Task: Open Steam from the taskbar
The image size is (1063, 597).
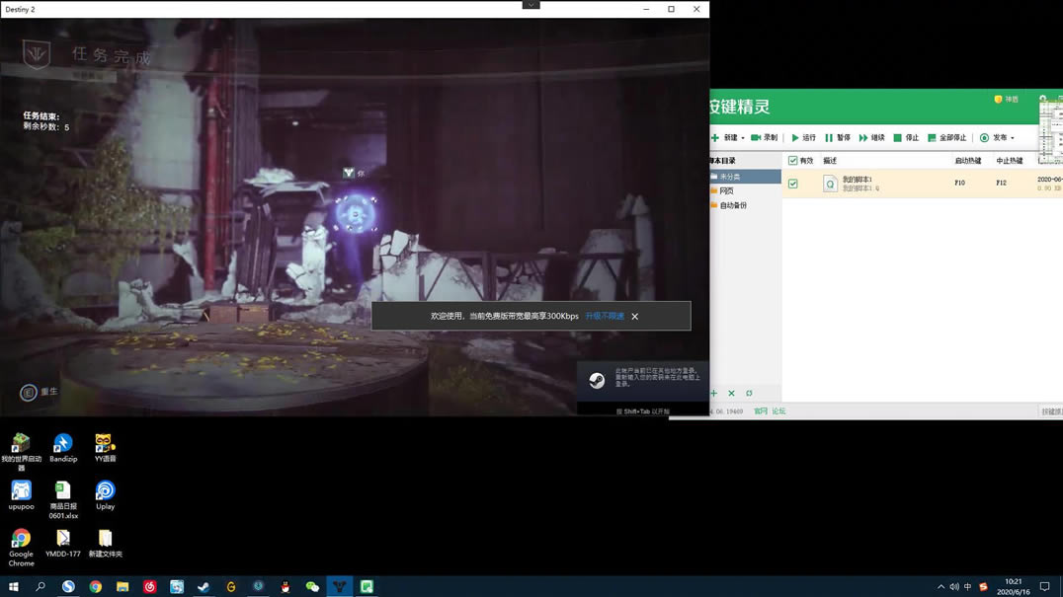Action: pos(204,586)
